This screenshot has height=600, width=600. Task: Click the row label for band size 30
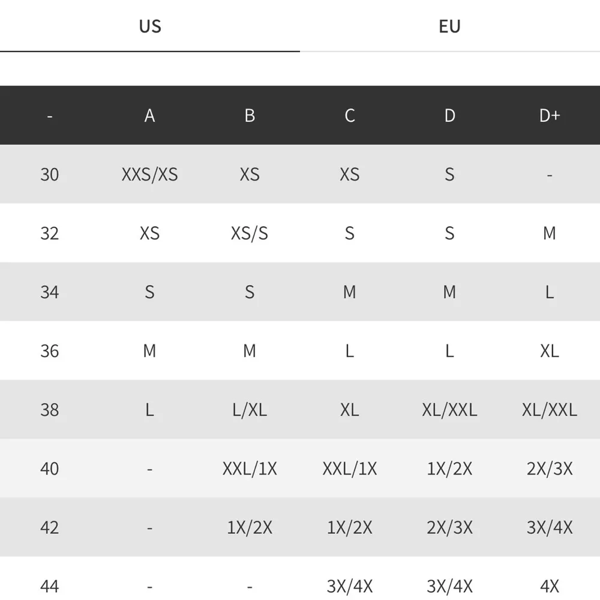click(x=50, y=174)
